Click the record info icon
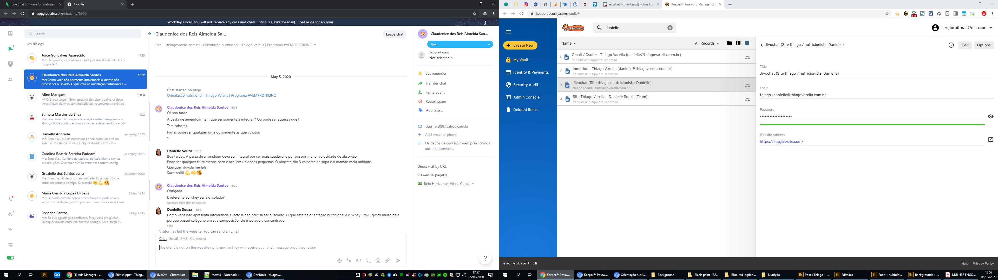This screenshot has height=280, width=998. pos(951,45)
